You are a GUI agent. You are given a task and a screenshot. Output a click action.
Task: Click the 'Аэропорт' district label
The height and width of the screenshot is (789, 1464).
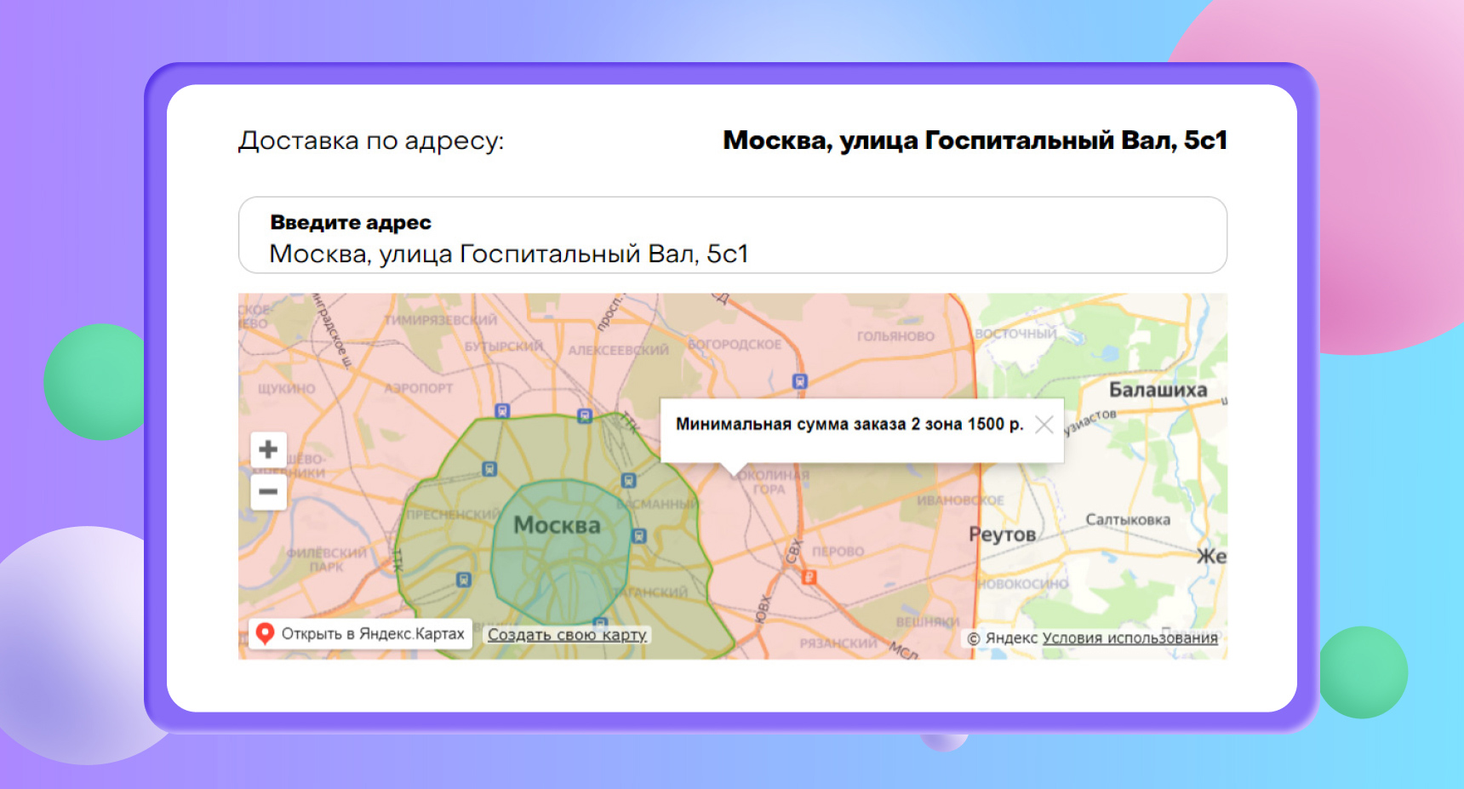coord(419,388)
